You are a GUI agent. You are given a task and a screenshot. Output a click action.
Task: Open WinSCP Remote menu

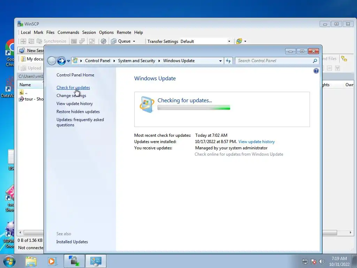click(124, 32)
